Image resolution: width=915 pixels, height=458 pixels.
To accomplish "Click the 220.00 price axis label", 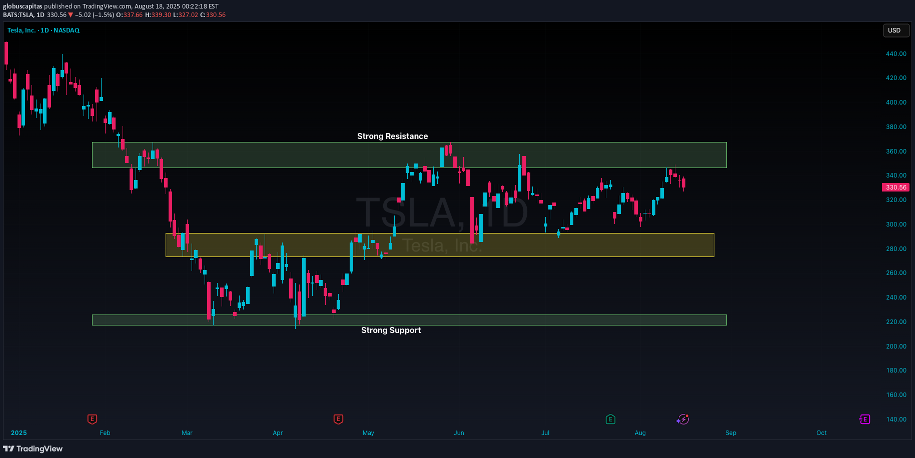I will click(896, 322).
